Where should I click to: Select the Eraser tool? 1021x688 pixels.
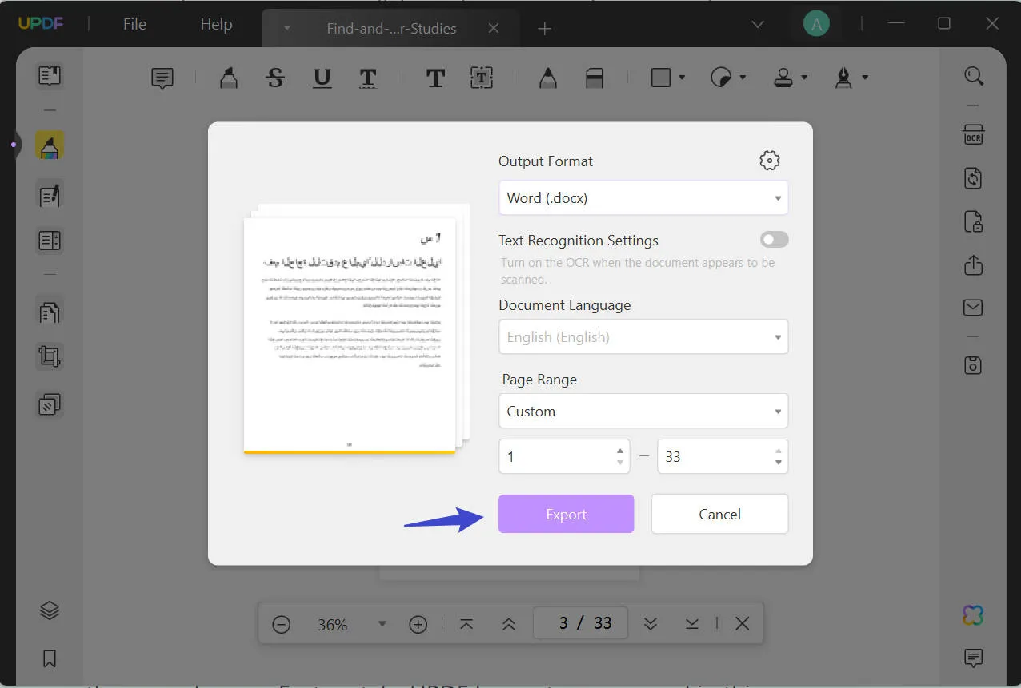point(593,78)
